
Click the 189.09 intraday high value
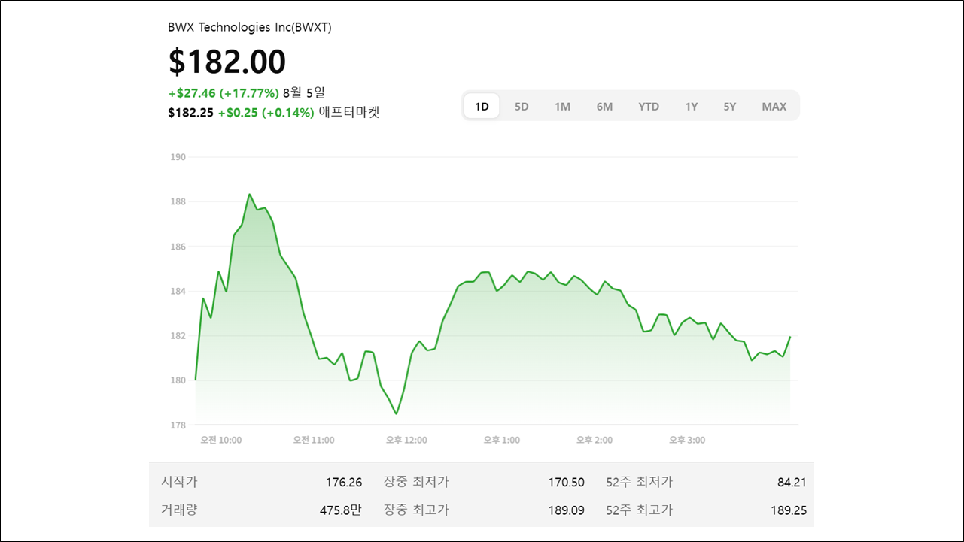click(567, 510)
